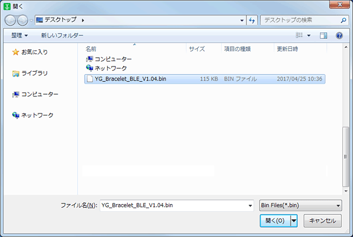Click the refresh button next to address bar
Screen dimensions: 353x237
252,21
